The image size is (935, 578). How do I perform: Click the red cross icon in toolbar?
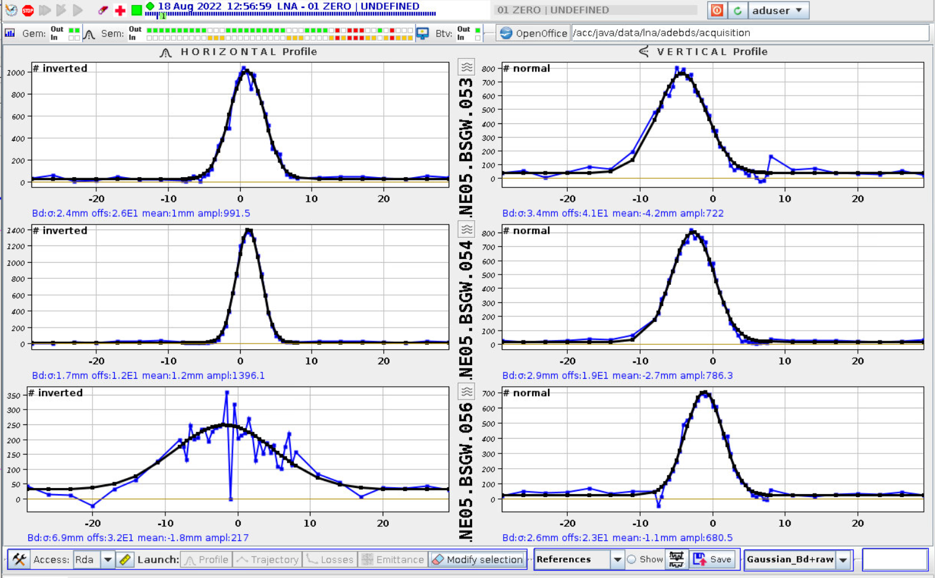(x=120, y=10)
